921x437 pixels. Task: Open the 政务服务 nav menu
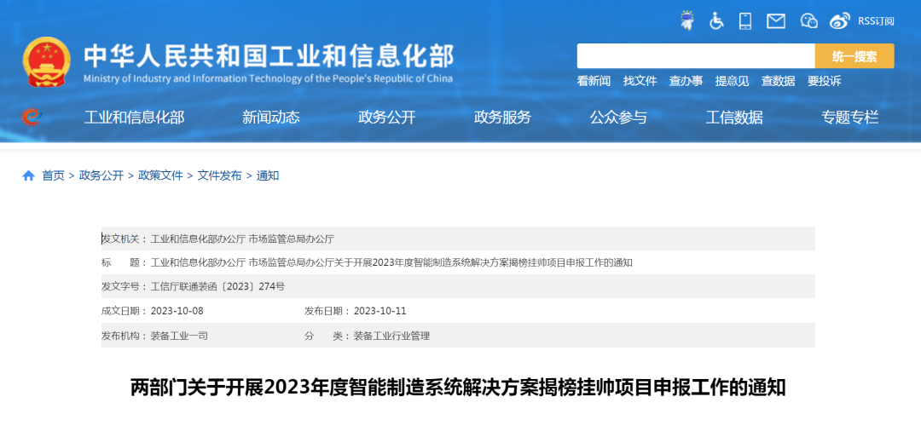pos(502,118)
